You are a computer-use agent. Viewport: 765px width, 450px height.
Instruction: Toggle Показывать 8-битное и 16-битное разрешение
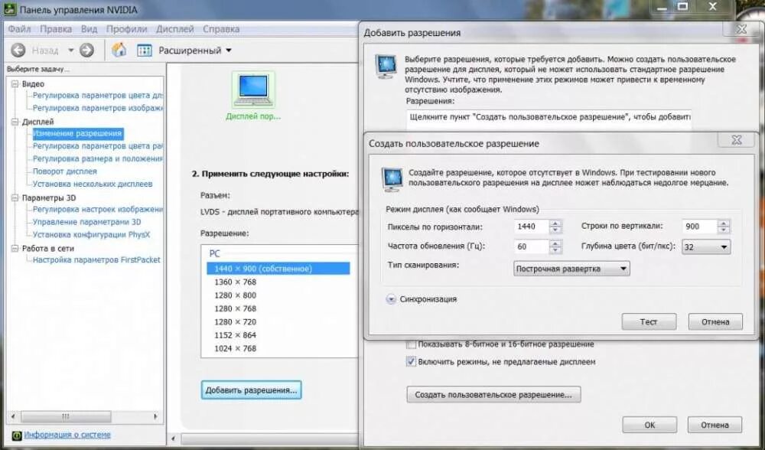[x=412, y=344]
